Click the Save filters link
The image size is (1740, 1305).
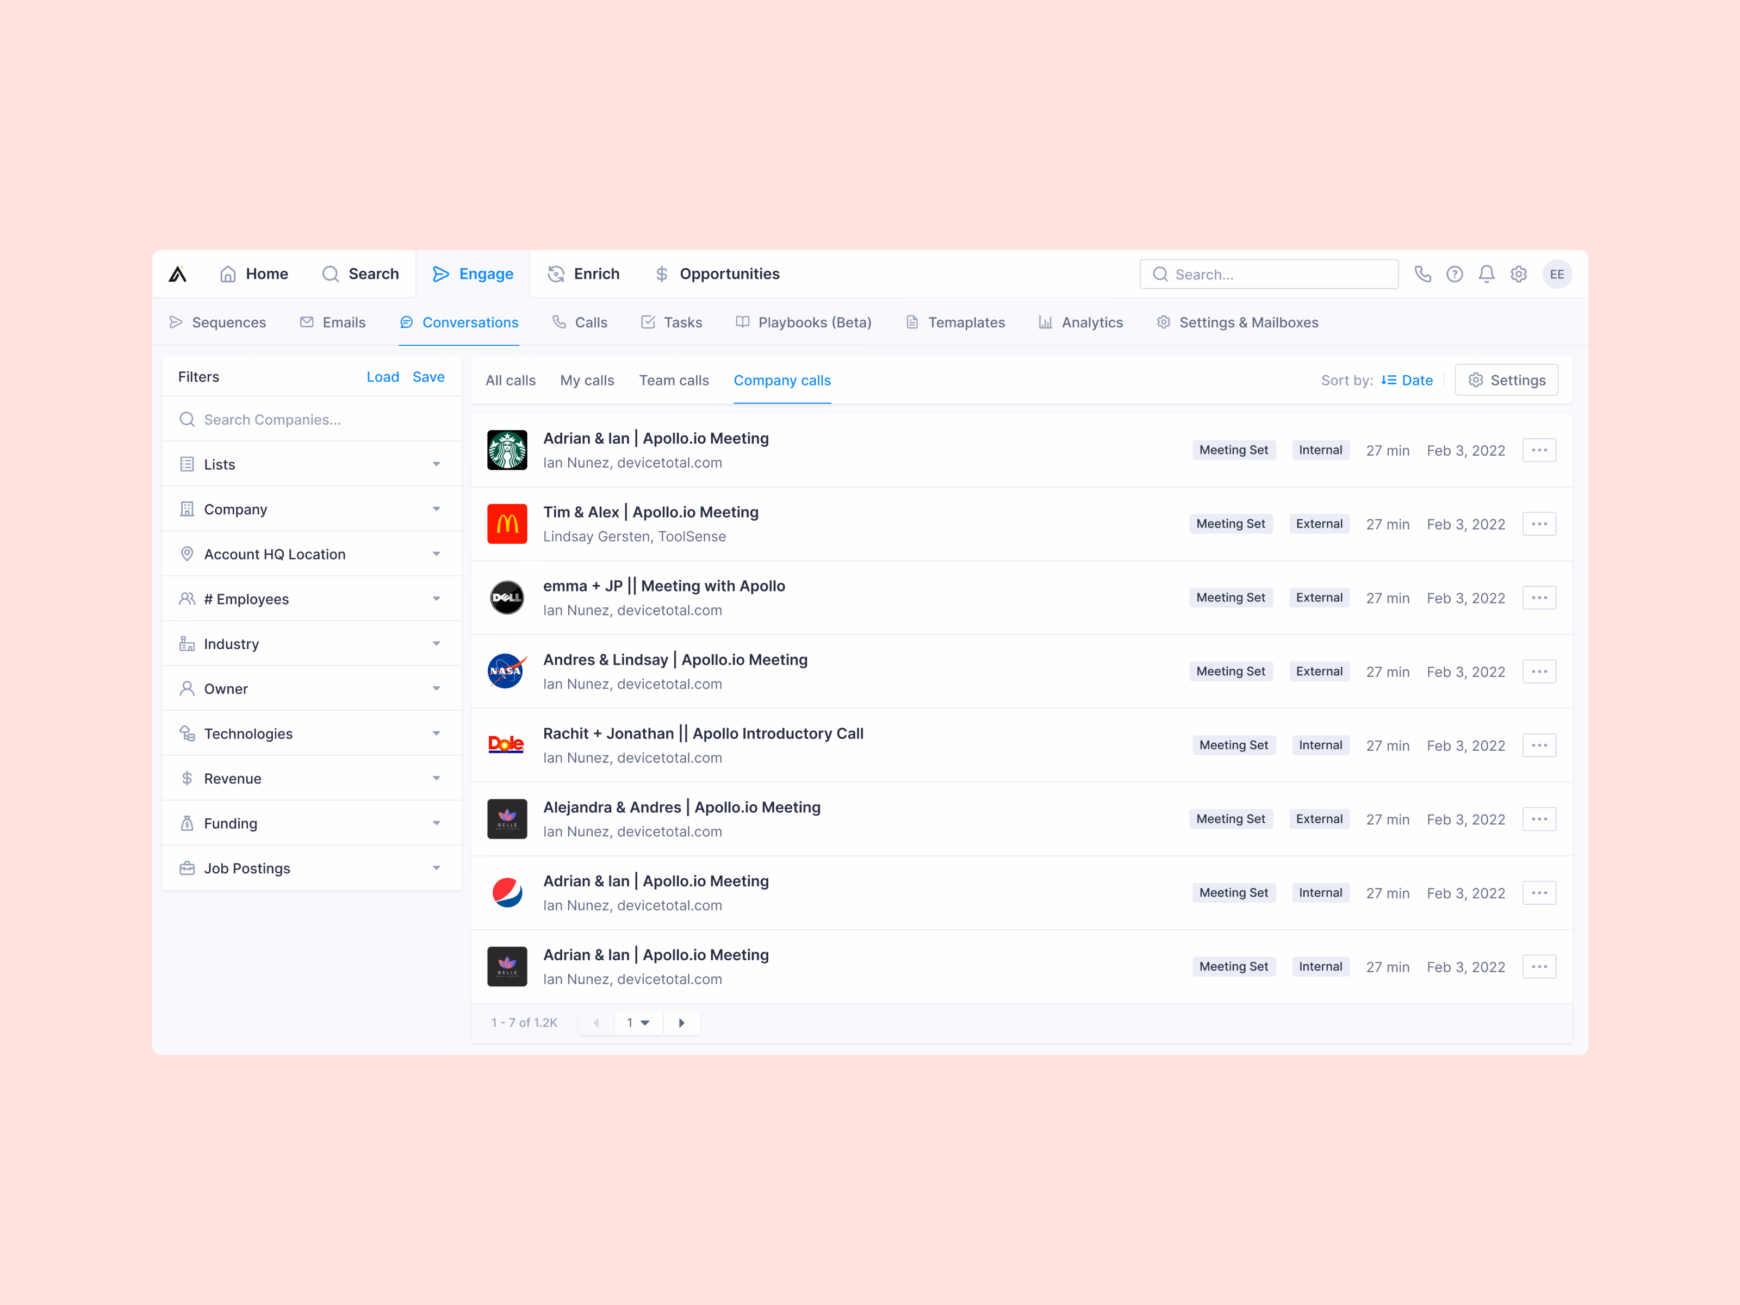coord(428,377)
